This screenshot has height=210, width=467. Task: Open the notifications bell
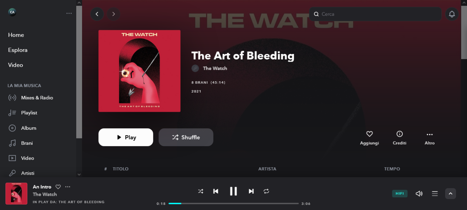click(x=452, y=14)
